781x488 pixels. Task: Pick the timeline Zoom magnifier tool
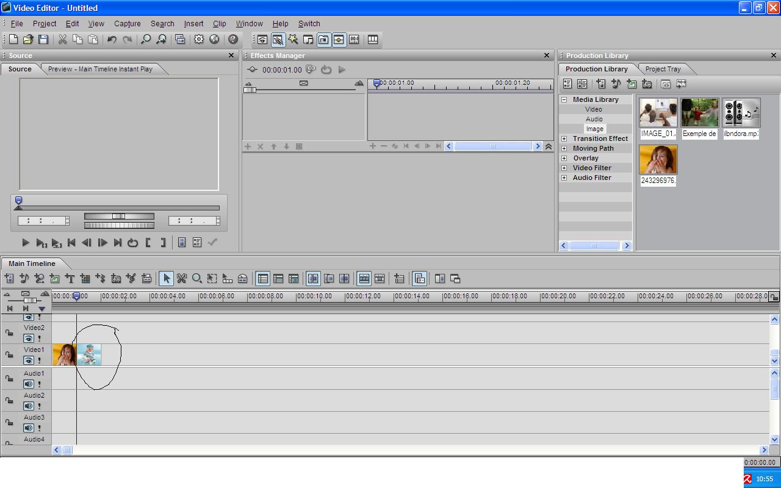coord(197,279)
